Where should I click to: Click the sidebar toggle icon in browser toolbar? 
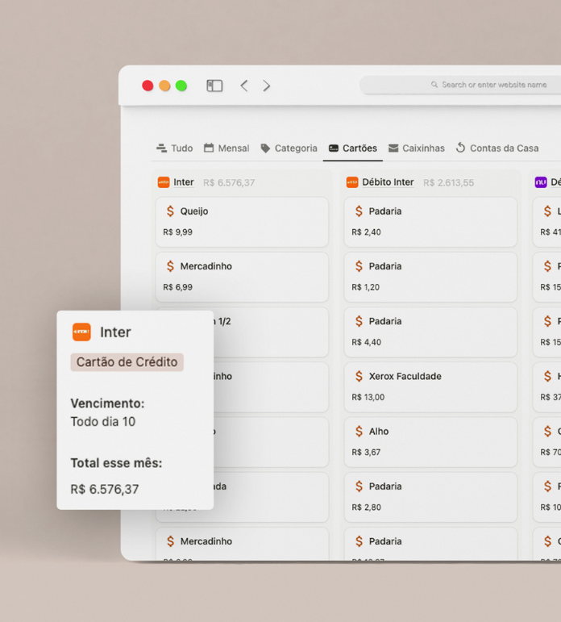click(214, 86)
